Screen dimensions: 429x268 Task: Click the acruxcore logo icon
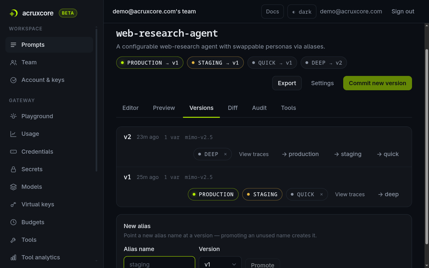point(13,13)
